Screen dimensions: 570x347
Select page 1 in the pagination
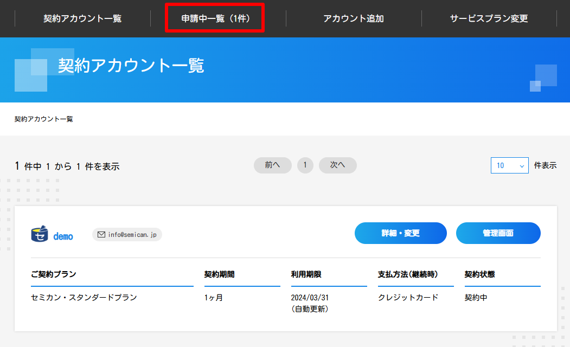305,165
